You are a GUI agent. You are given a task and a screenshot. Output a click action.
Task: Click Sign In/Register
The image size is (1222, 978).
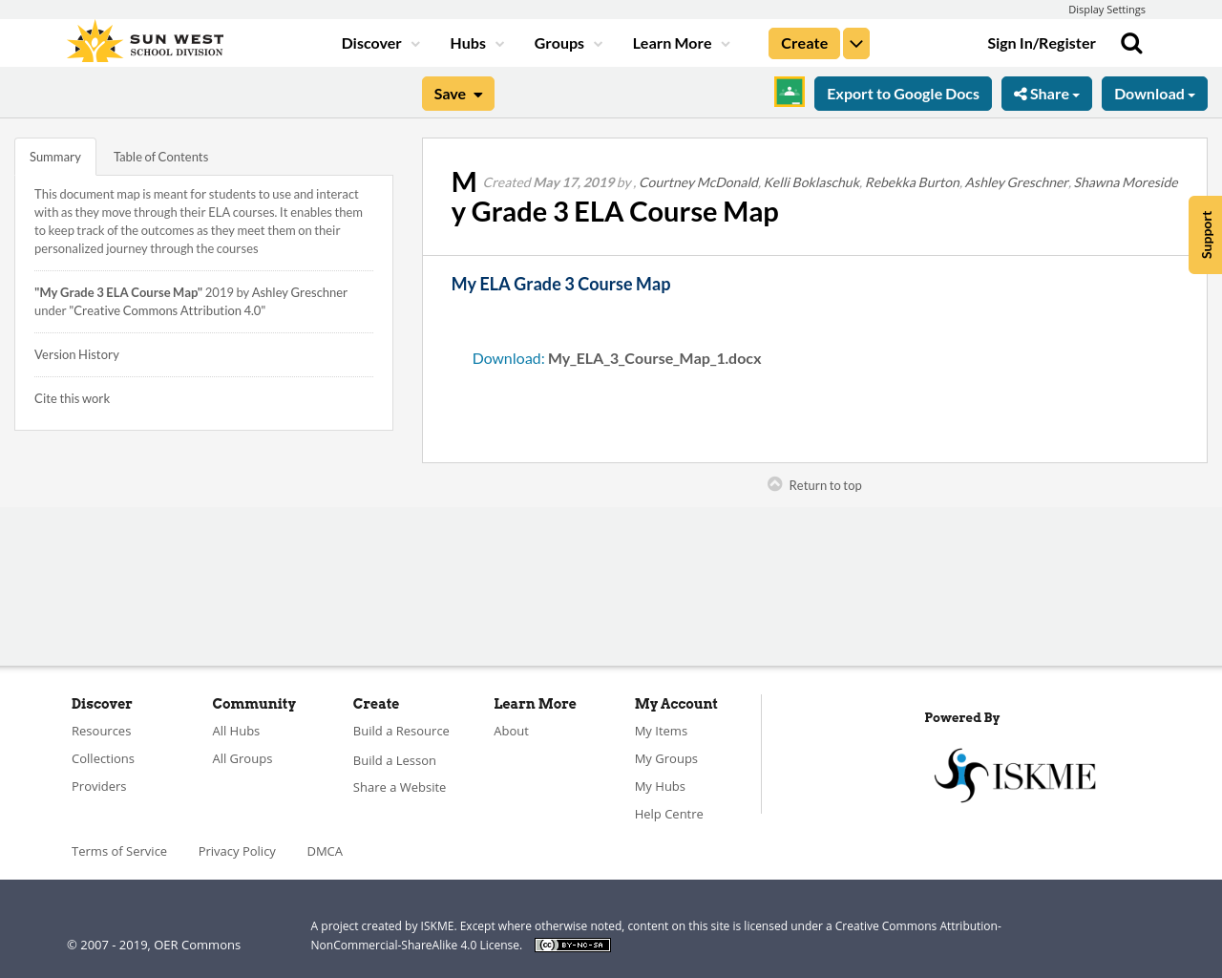click(1042, 41)
